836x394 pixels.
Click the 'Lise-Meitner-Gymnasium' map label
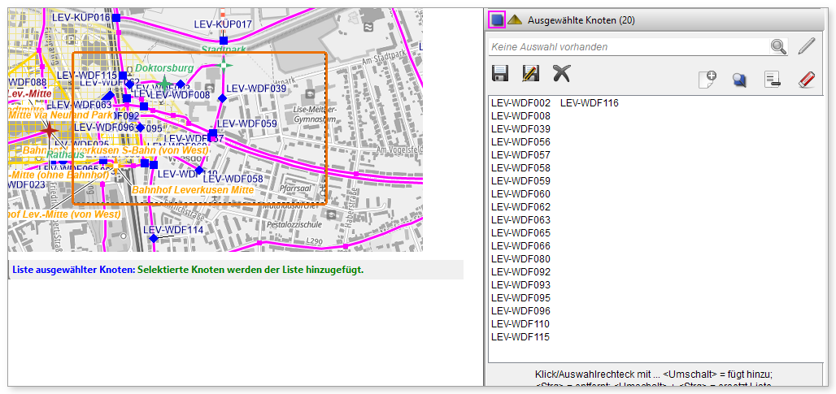[315, 114]
